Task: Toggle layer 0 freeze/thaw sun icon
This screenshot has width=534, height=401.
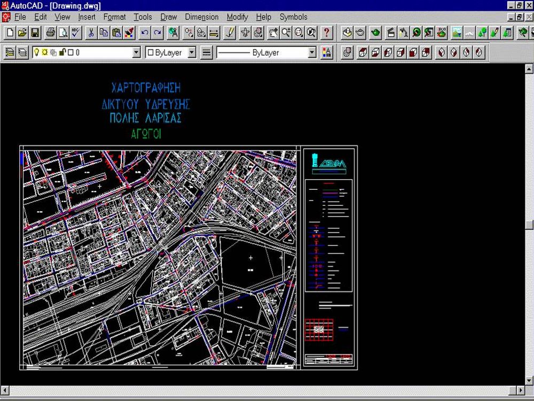Action: point(45,52)
